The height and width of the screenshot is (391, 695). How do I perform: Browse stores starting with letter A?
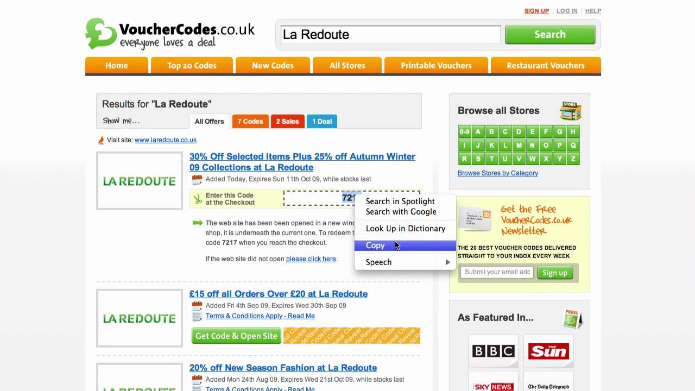478,132
